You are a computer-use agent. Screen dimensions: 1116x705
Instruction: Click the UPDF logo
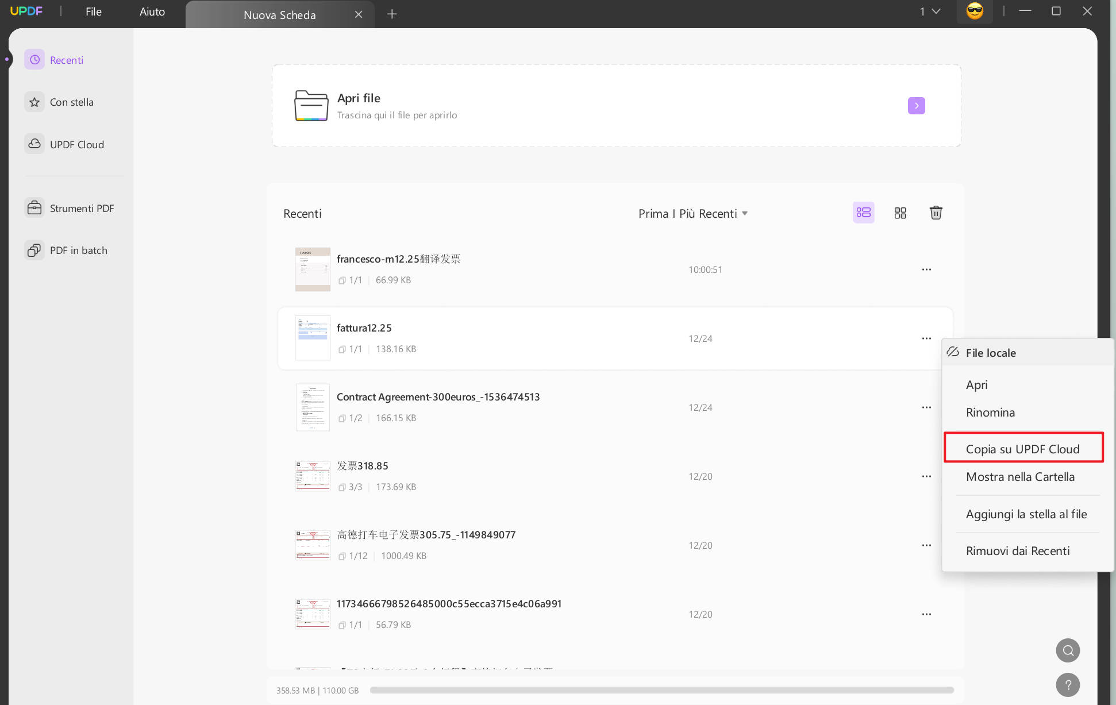pos(26,11)
